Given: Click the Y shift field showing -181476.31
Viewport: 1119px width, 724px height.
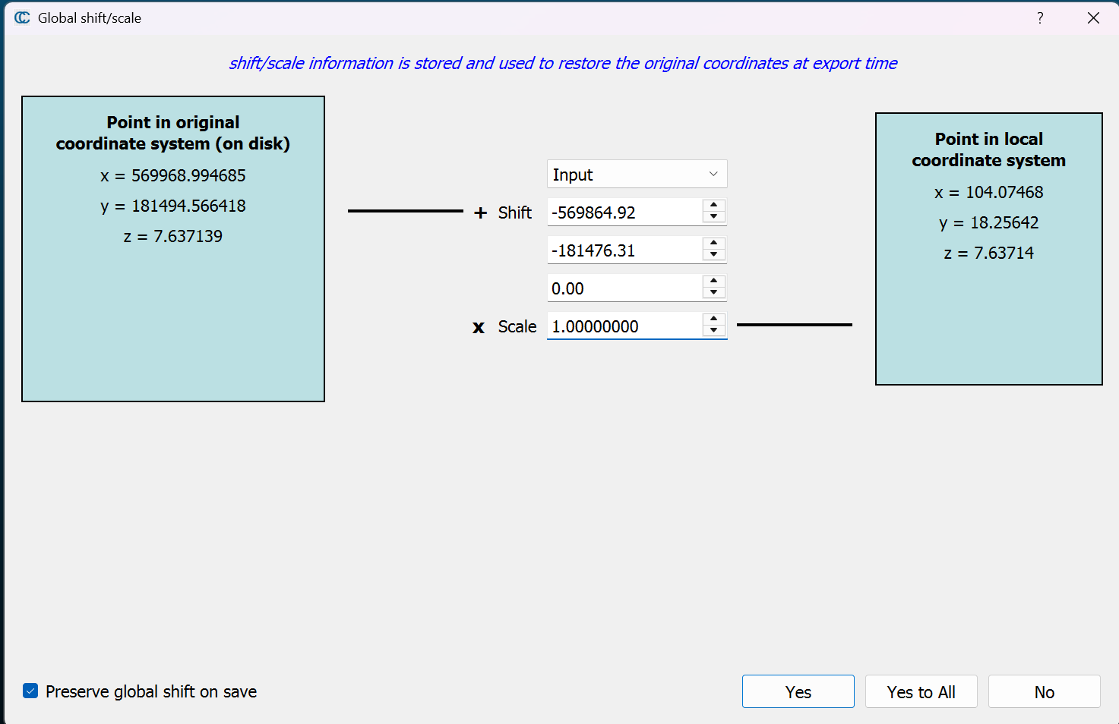Looking at the screenshot, I should [x=623, y=250].
